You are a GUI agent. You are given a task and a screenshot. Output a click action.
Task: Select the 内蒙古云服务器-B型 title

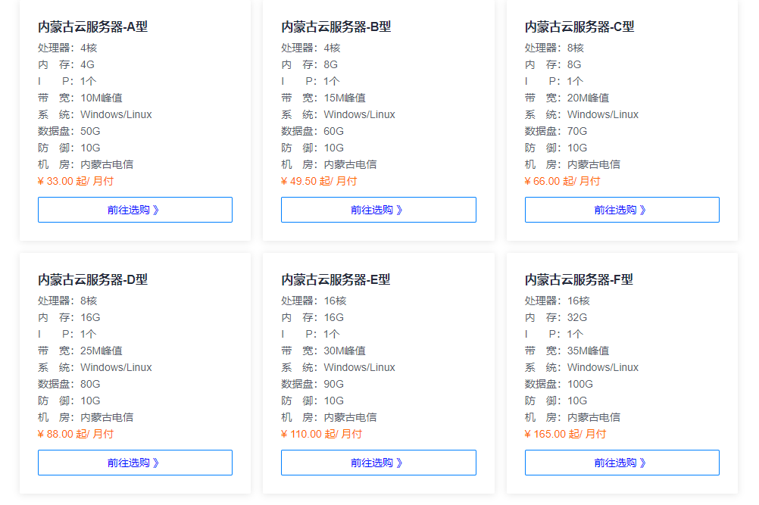336,26
